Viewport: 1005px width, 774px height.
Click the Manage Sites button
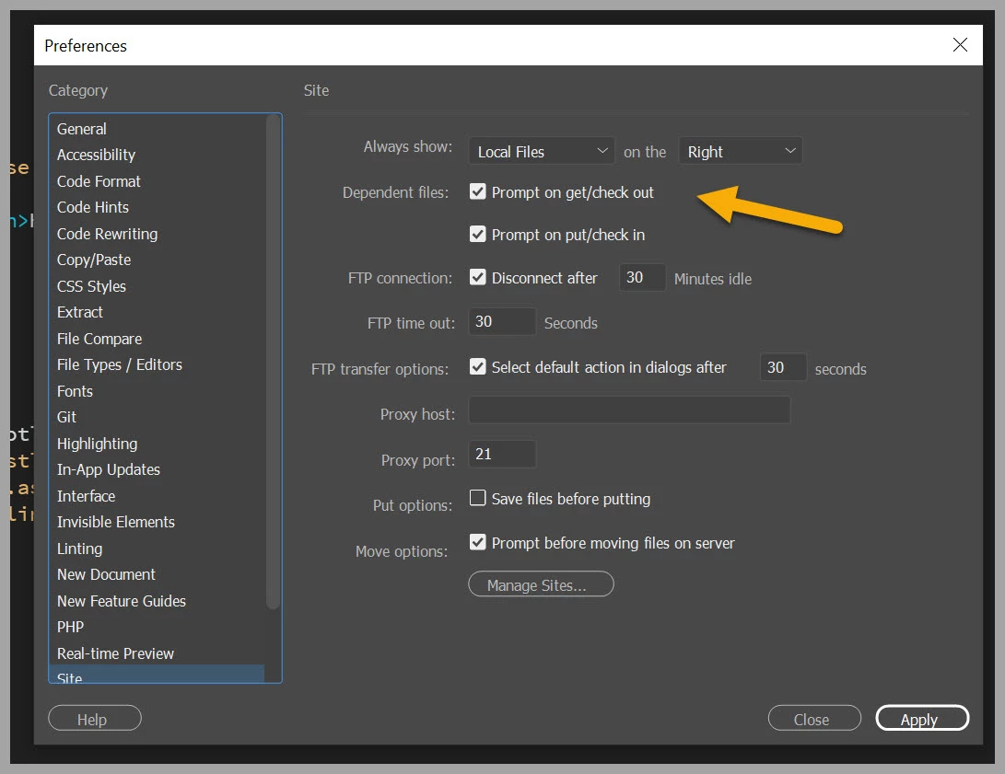[541, 584]
